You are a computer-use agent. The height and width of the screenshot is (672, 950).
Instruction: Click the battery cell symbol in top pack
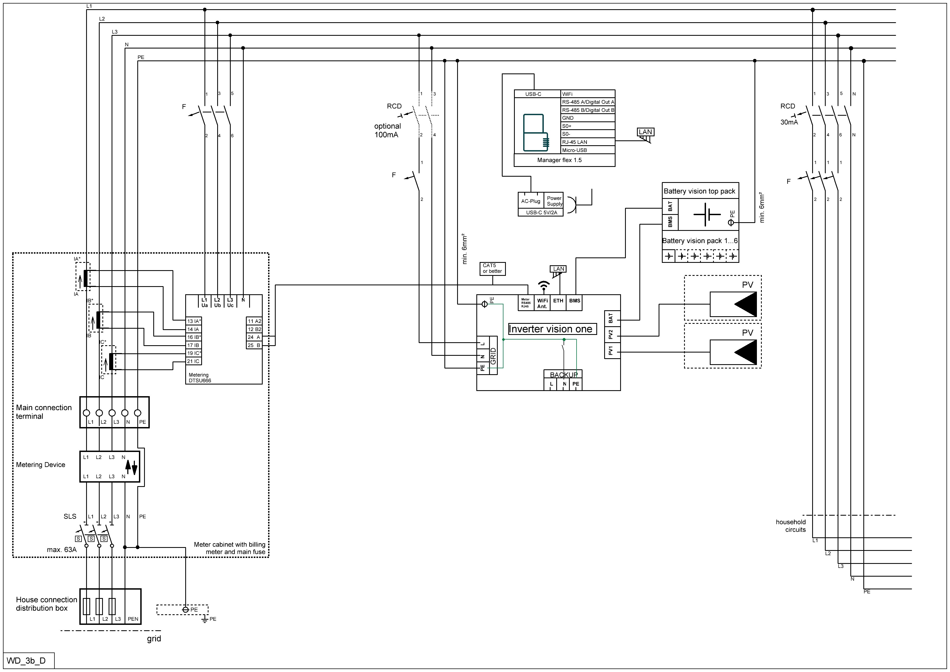(x=707, y=214)
